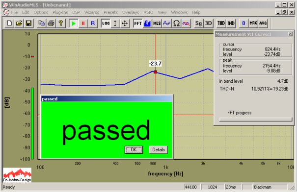Open the Plug-Ins menu
This screenshot has width=297, height=192.
(x=60, y=12)
